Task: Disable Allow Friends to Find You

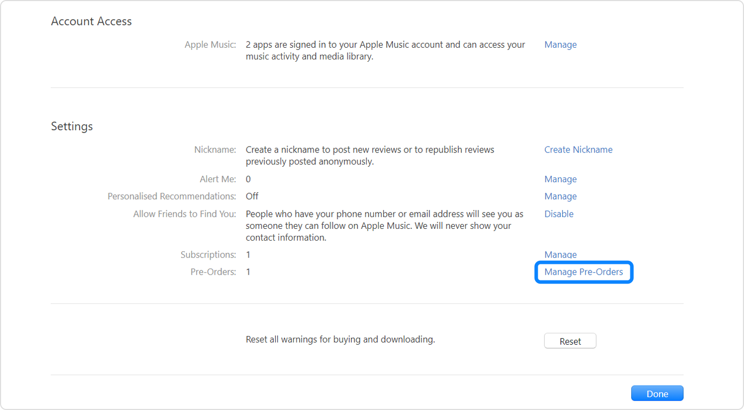Action: pyautogui.click(x=559, y=213)
